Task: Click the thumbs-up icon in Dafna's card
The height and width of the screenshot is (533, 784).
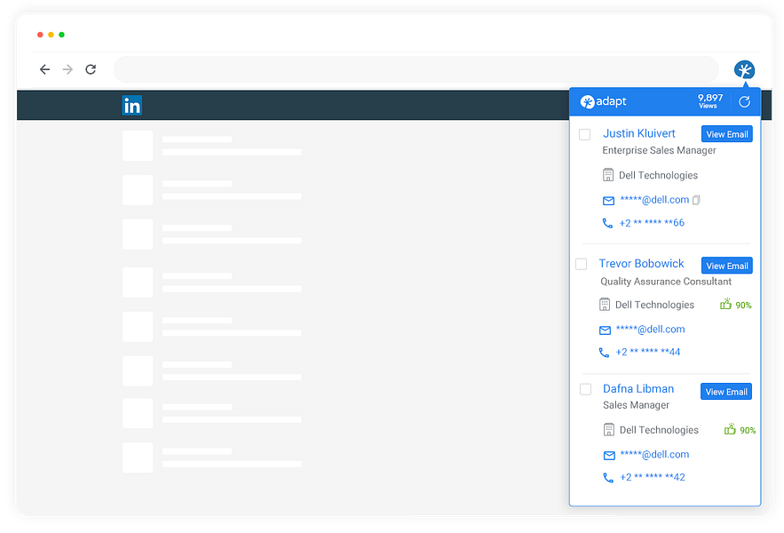Action: pyautogui.click(x=730, y=429)
